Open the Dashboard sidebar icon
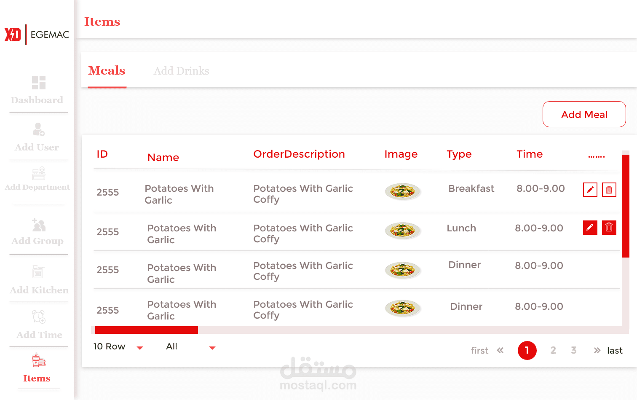Image resolution: width=637 pixels, height=400 pixels. coord(39,83)
